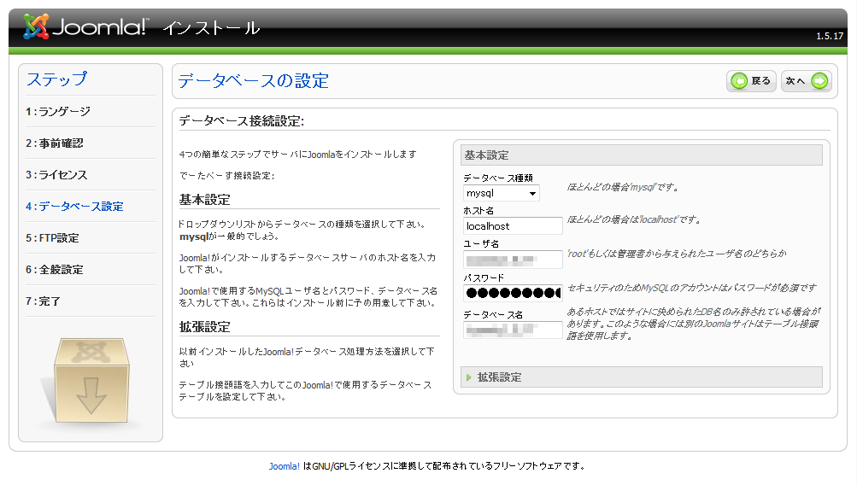The height and width of the screenshot is (485, 857).
Task: Click the パスワード field label
Action: [484, 278]
